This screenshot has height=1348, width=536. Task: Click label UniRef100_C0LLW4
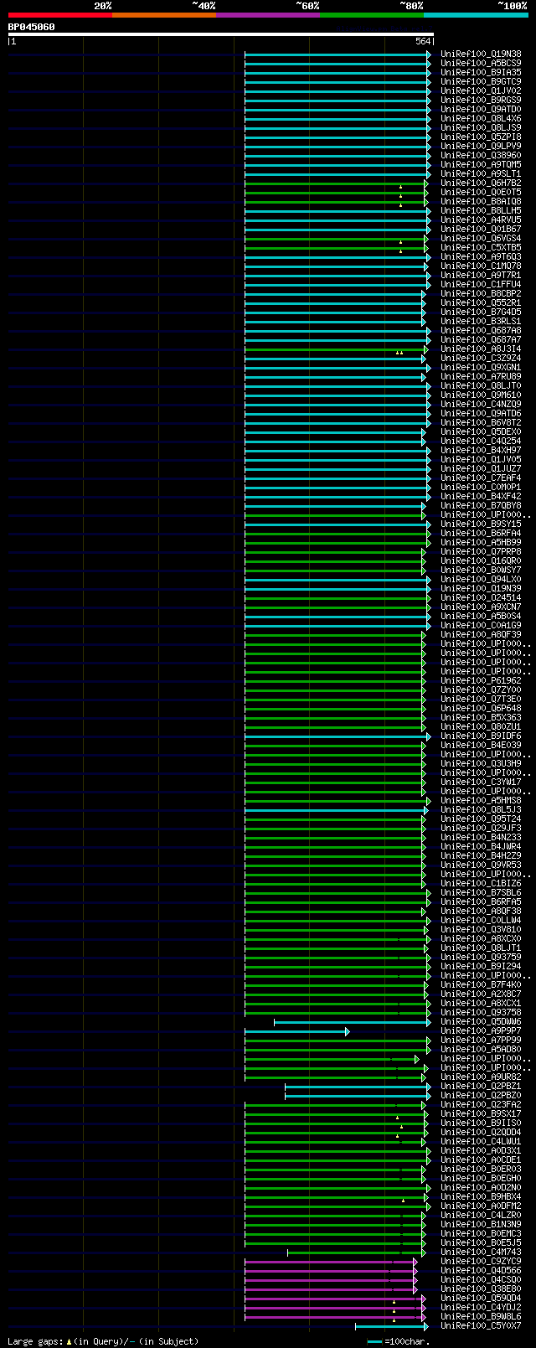pos(481,921)
